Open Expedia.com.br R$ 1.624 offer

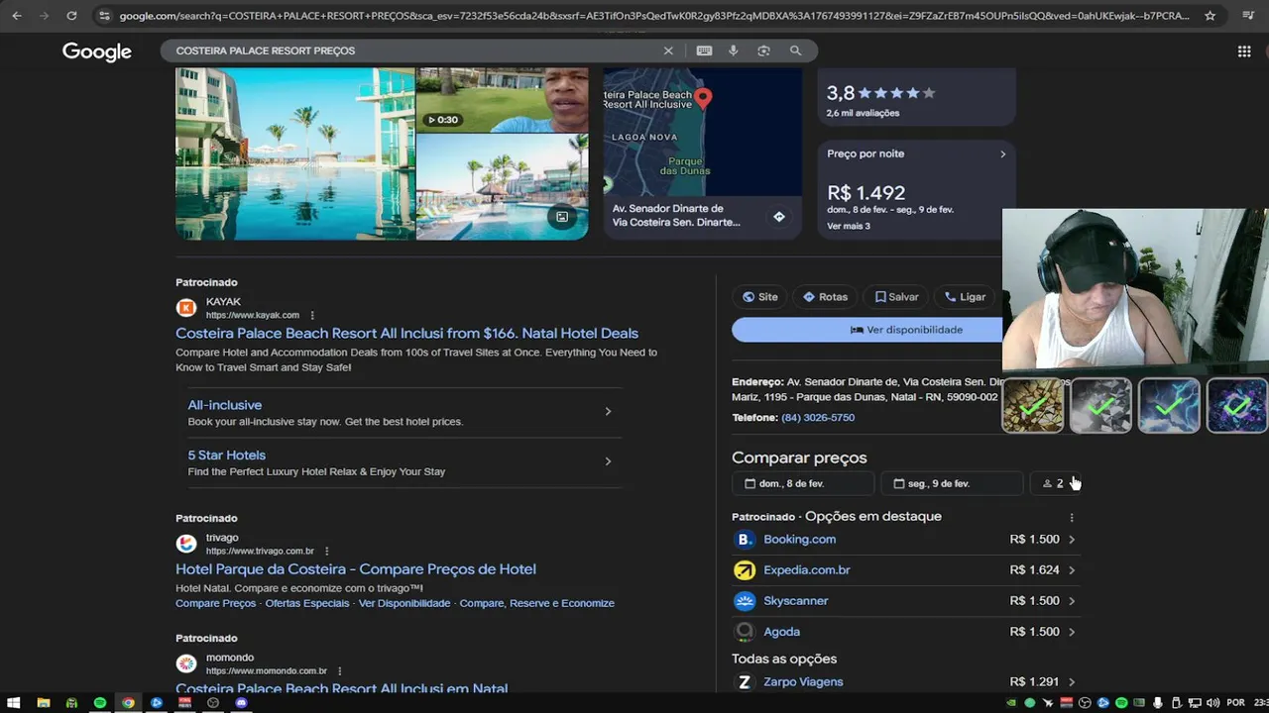(x=905, y=570)
